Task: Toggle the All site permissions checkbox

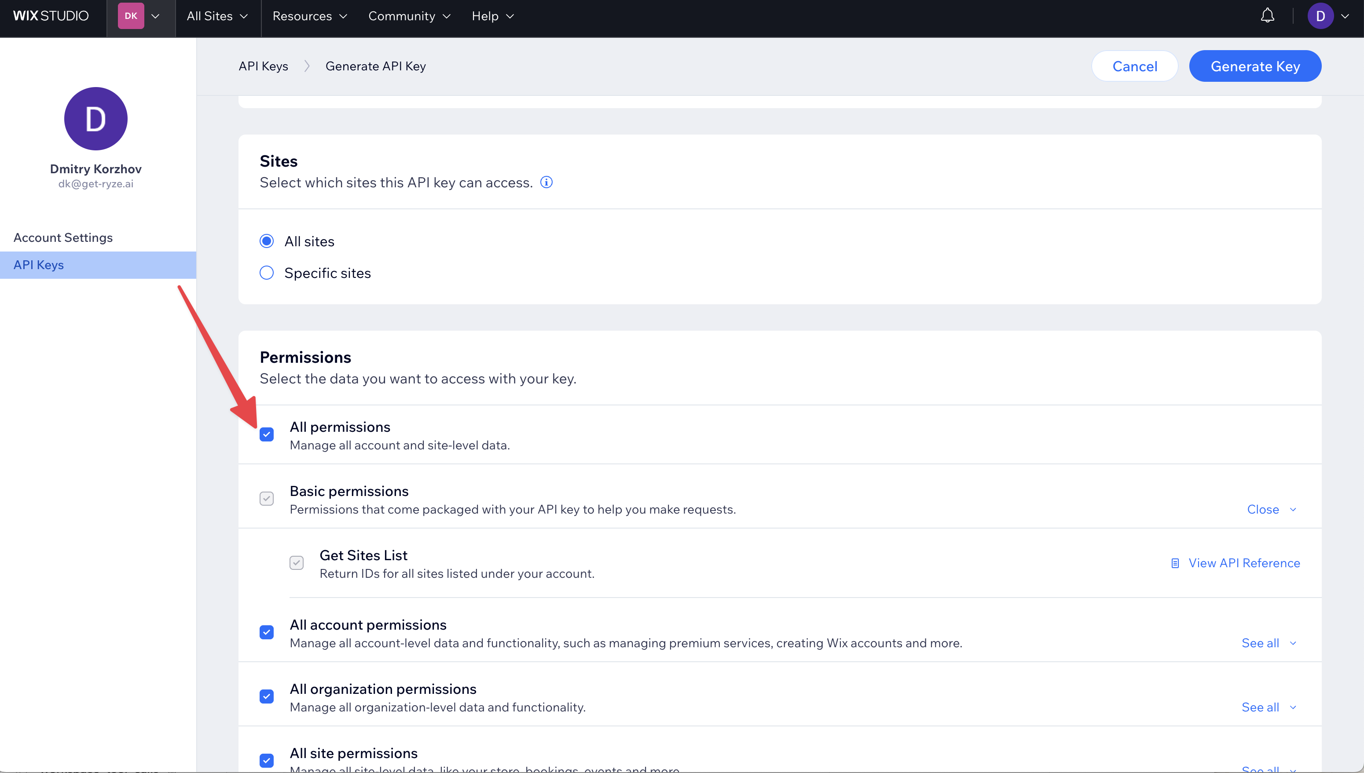Action: (267, 761)
